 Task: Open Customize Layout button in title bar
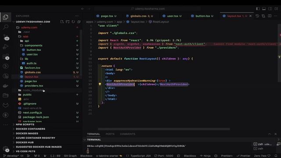(276, 9)
